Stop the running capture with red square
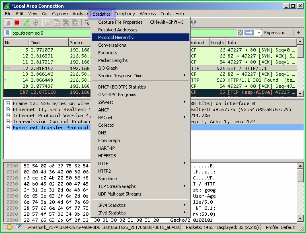The width and height of the screenshot is (306, 233). point(17,23)
